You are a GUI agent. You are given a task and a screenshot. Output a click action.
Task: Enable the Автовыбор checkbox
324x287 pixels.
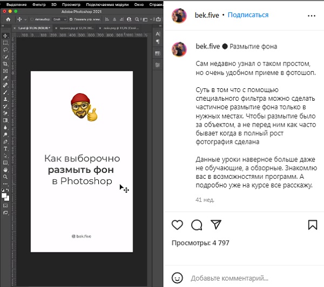coord(32,19)
